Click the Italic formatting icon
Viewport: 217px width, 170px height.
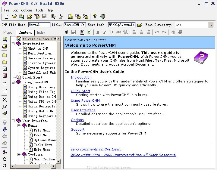(105, 32)
